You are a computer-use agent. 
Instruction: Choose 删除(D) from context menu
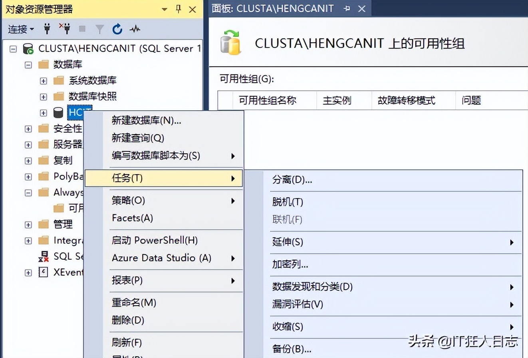click(x=164, y=320)
